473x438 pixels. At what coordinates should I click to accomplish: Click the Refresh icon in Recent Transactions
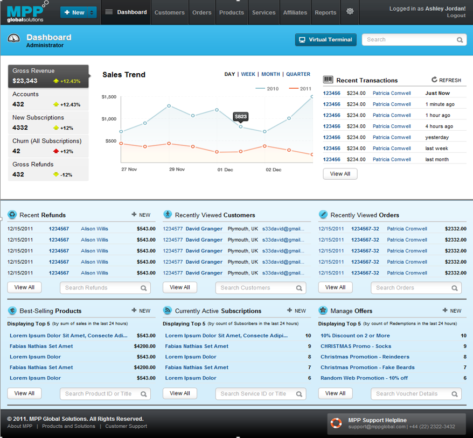[x=434, y=80]
